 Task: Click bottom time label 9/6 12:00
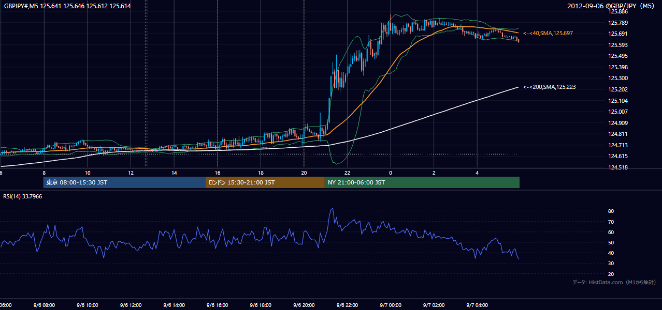coord(131,305)
